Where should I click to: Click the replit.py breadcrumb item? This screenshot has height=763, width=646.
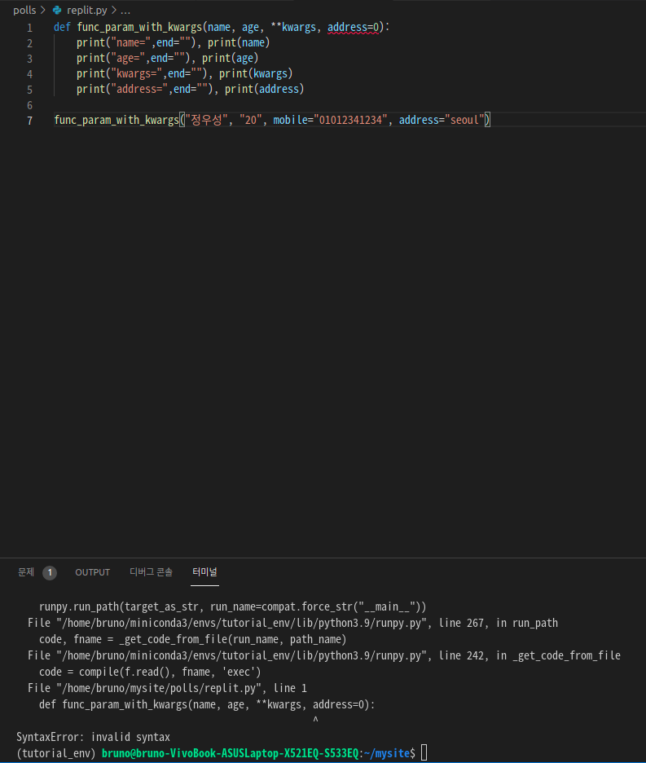pos(86,11)
